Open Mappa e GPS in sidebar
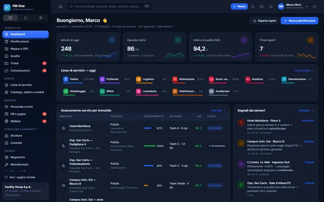Image resolution: width=324 pixels, height=202 pixels. 26,48
